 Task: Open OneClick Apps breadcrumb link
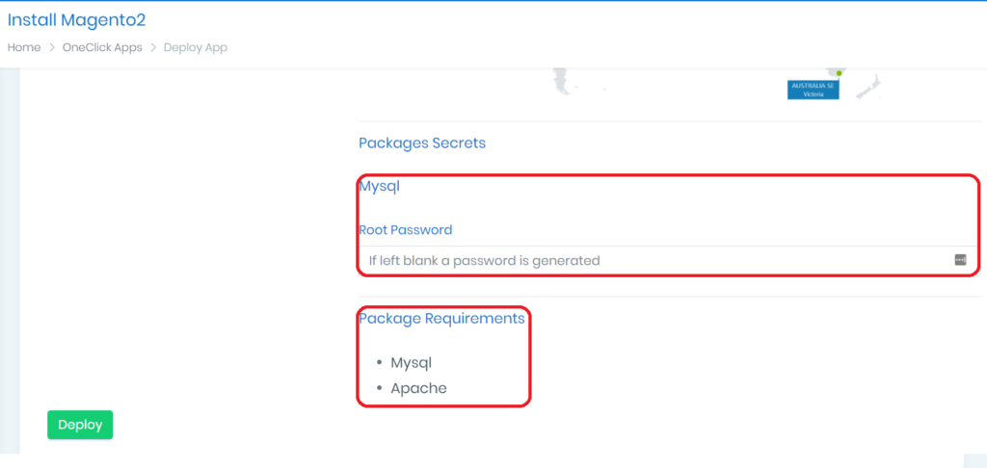click(102, 47)
